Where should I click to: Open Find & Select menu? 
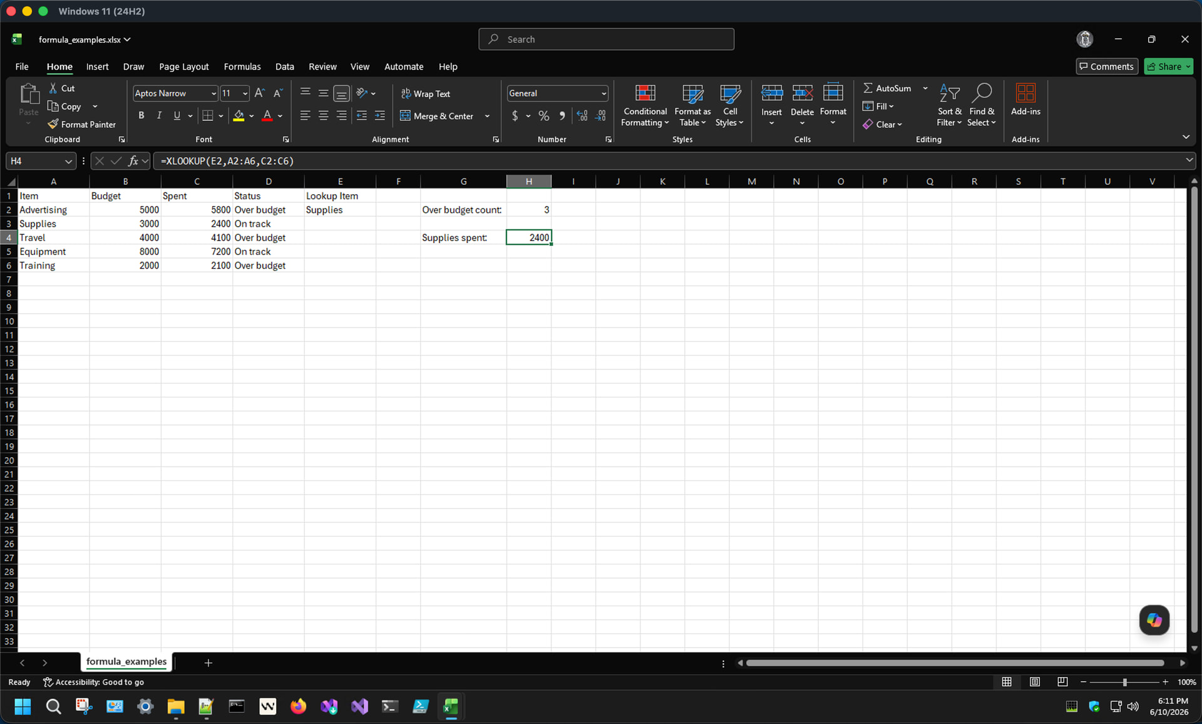click(982, 105)
